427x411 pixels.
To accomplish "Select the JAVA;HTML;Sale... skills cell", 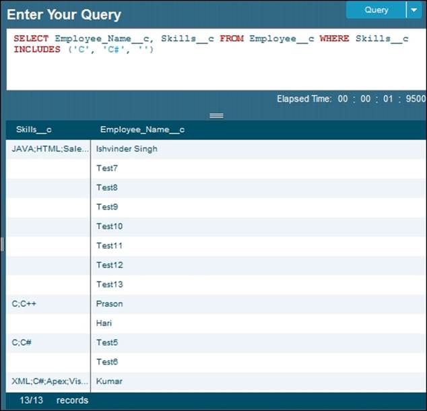I will pos(48,149).
